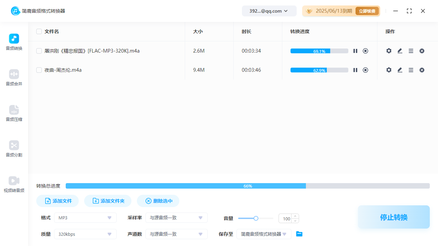
Task: Select the 夜曲-周杰伦.m4a checkbox
Action: tap(39, 70)
